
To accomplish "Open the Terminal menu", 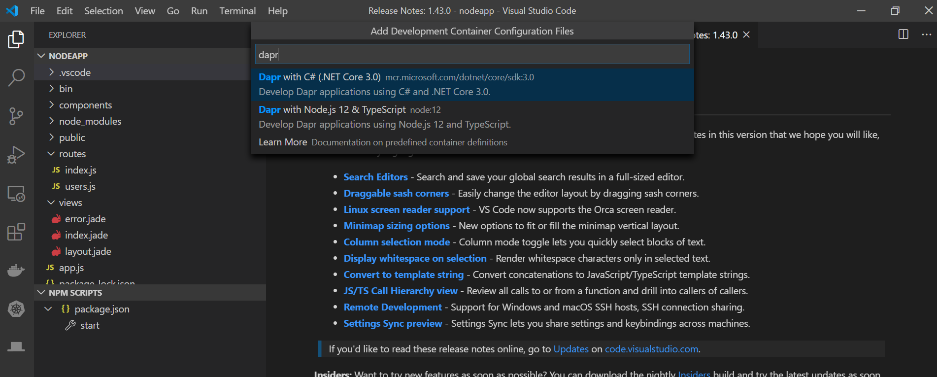I will pyautogui.click(x=237, y=11).
